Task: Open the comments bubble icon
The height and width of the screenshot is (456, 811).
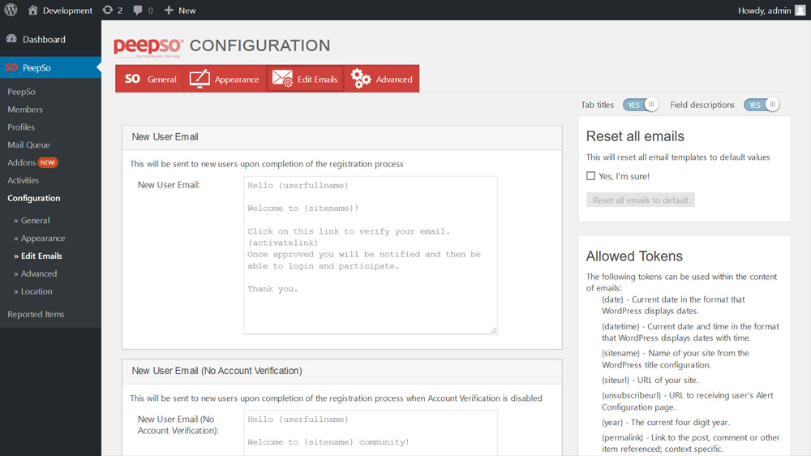Action: (138, 11)
